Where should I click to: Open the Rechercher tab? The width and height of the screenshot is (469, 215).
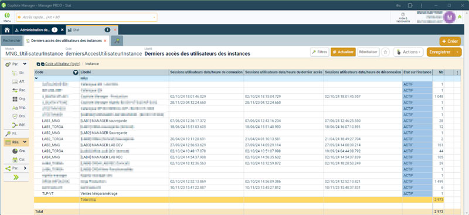click(12, 40)
